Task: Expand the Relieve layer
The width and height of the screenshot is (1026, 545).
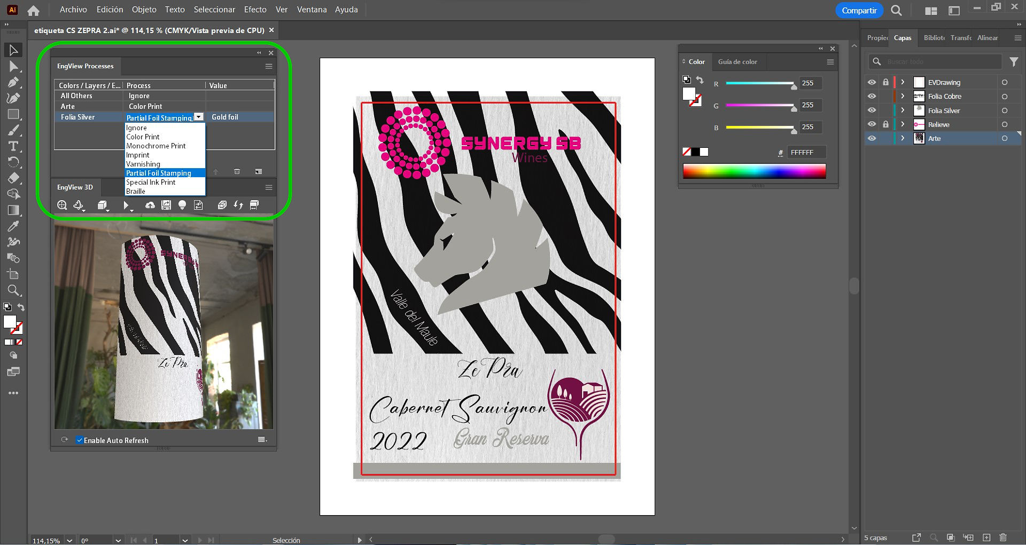Action: click(903, 124)
